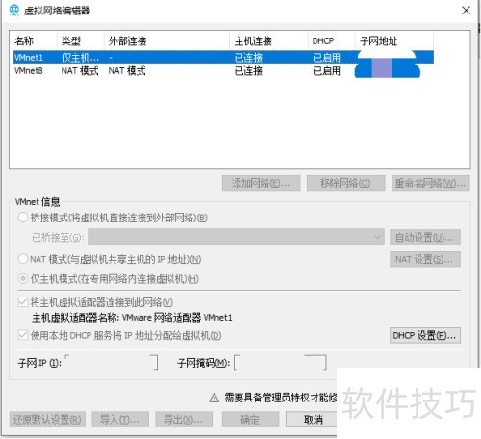Click the 外部连接 column header

point(166,40)
